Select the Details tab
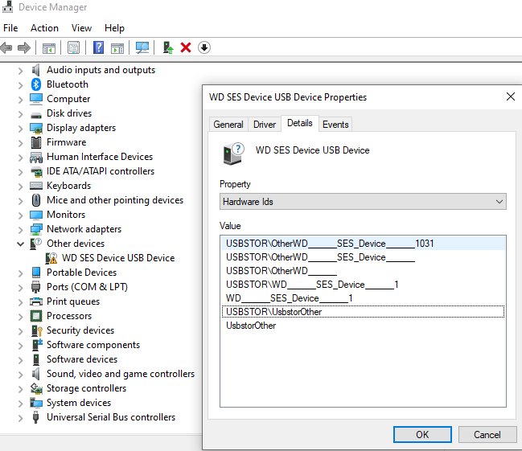This screenshot has width=522, height=451. point(300,123)
